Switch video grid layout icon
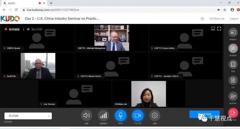 click(x=213, y=29)
